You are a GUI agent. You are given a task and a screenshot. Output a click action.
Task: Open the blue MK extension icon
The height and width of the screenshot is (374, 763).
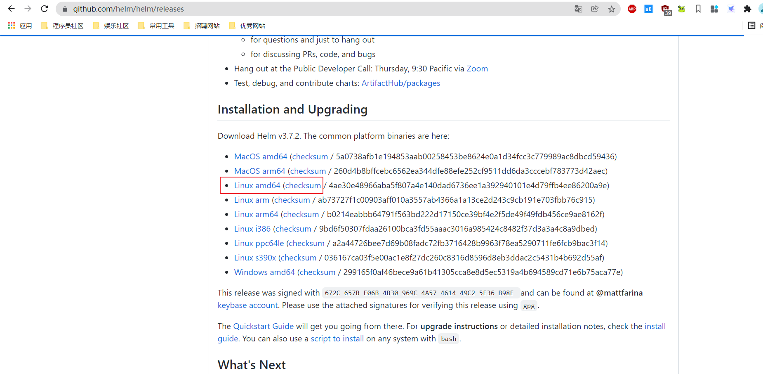pos(648,9)
